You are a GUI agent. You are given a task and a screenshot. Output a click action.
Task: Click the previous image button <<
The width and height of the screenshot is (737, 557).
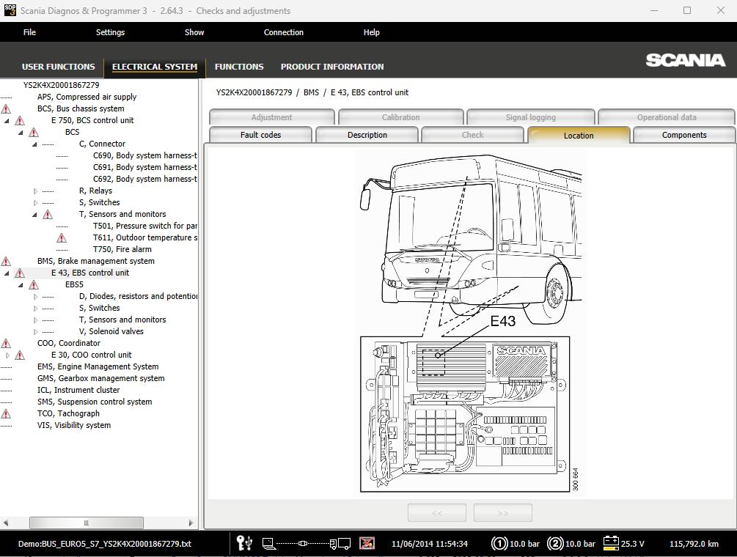pyautogui.click(x=437, y=513)
